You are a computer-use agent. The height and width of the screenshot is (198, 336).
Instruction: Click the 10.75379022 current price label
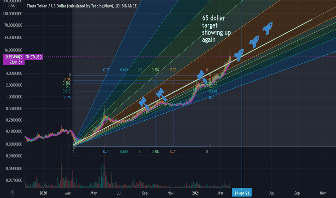[x=13, y=57]
